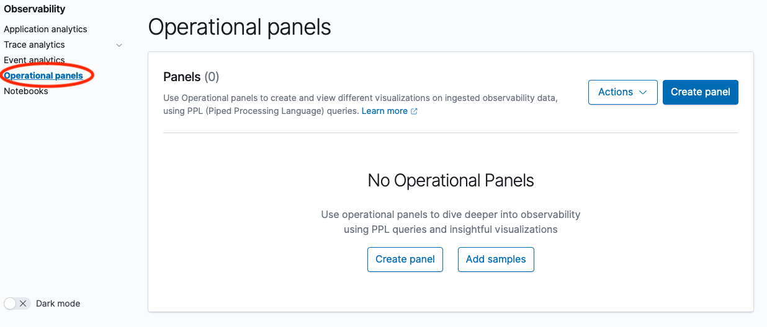The width and height of the screenshot is (767, 327).
Task: Expand the Trace analytics chevron
Action: (x=119, y=45)
